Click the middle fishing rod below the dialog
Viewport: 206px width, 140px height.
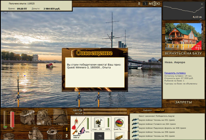pyautogui.click(x=79, y=99)
